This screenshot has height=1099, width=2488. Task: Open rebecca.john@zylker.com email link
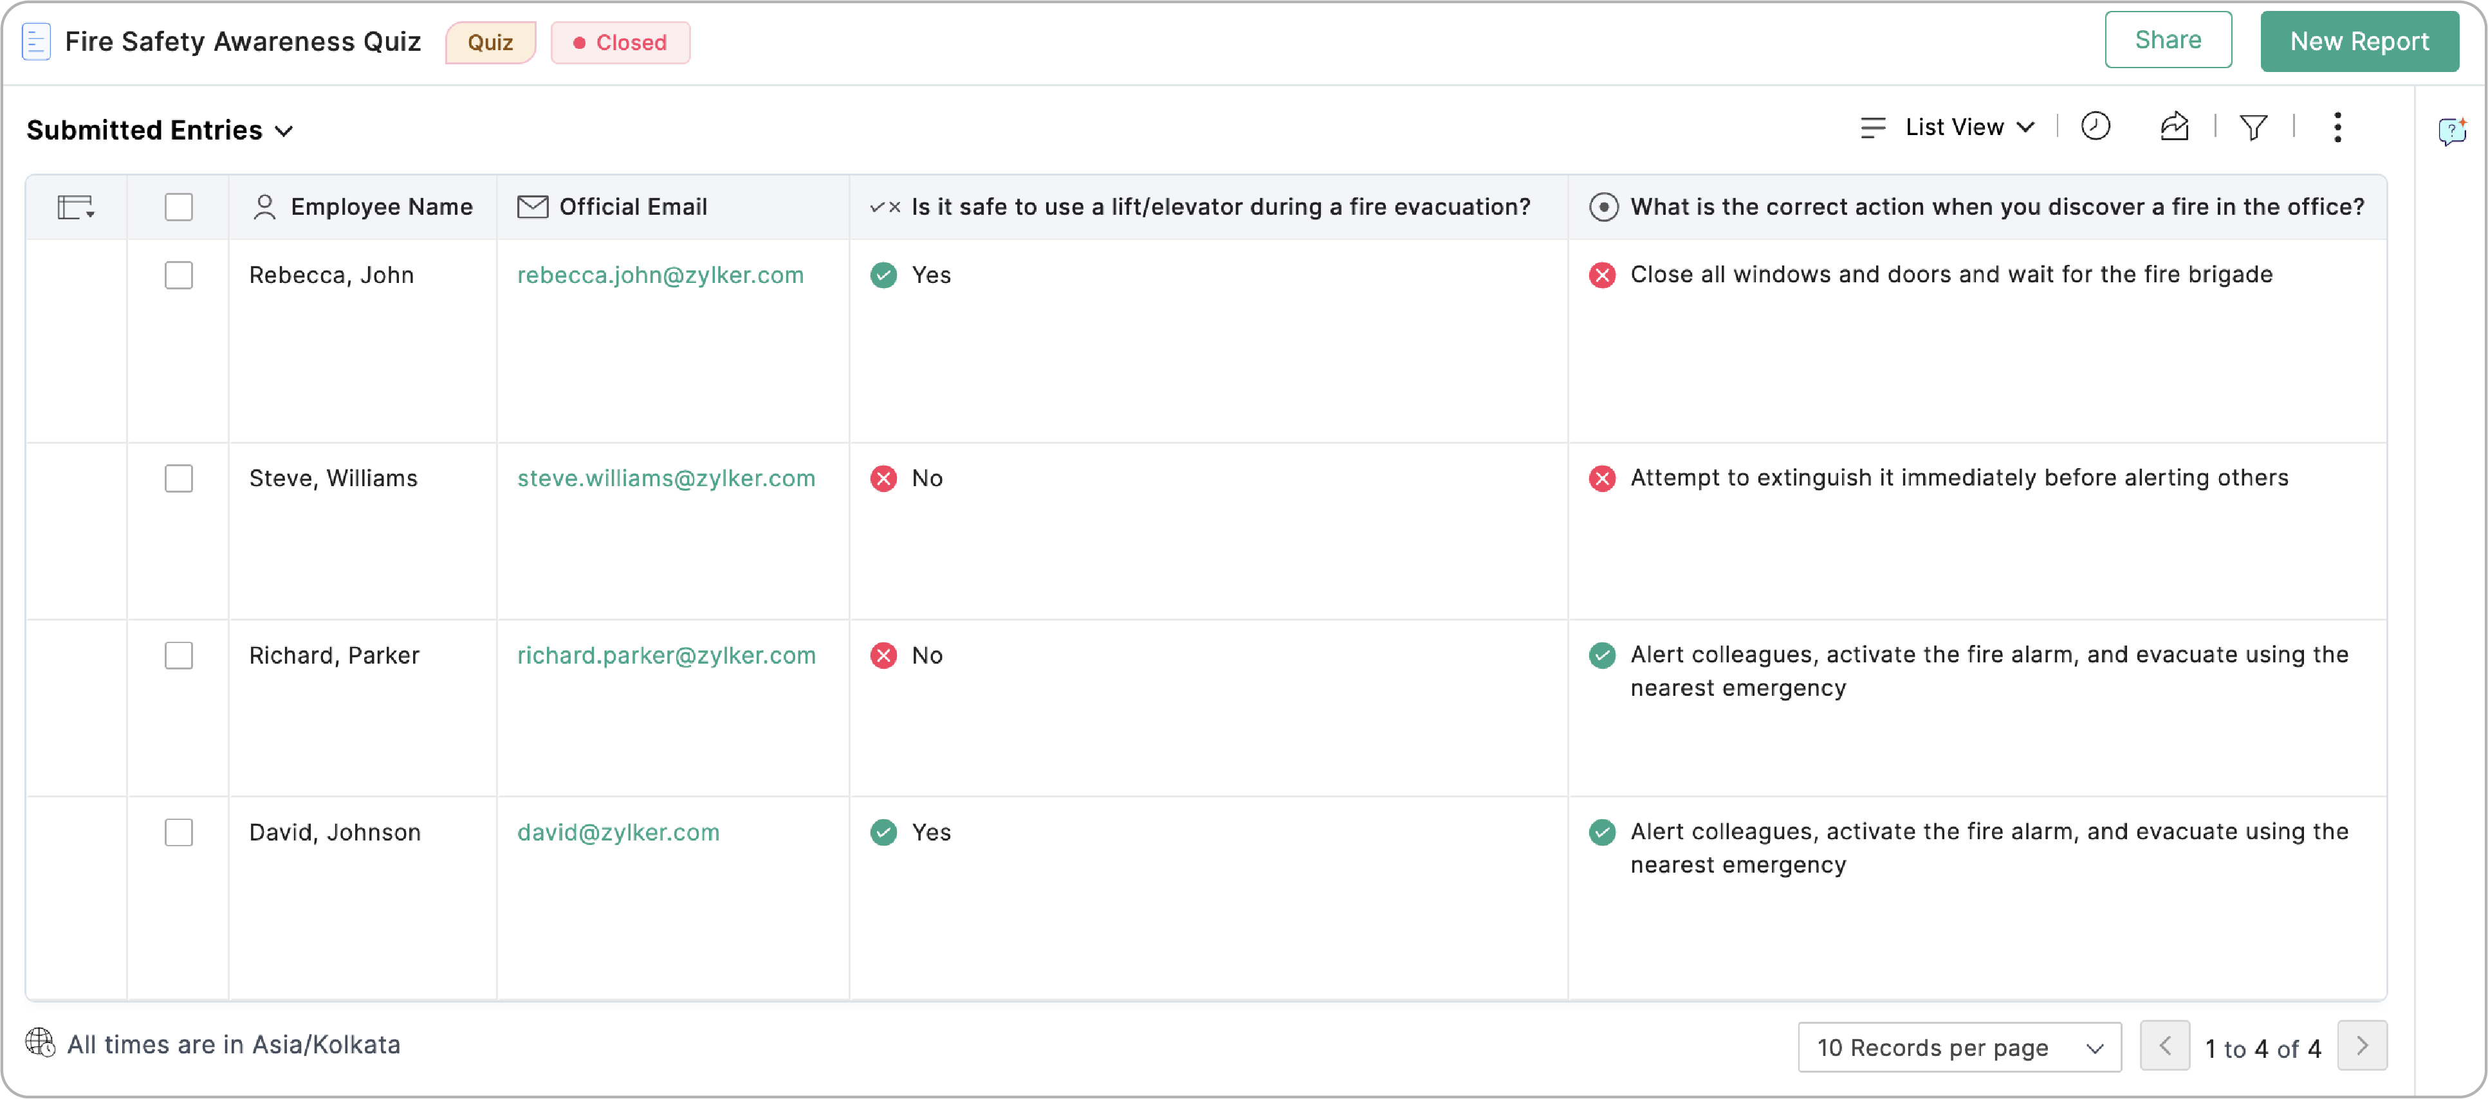[659, 275]
